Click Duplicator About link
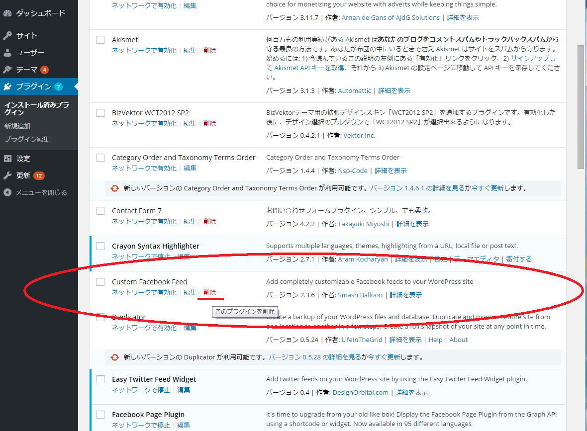This screenshot has width=587, height=431. (x=459, y=340)
